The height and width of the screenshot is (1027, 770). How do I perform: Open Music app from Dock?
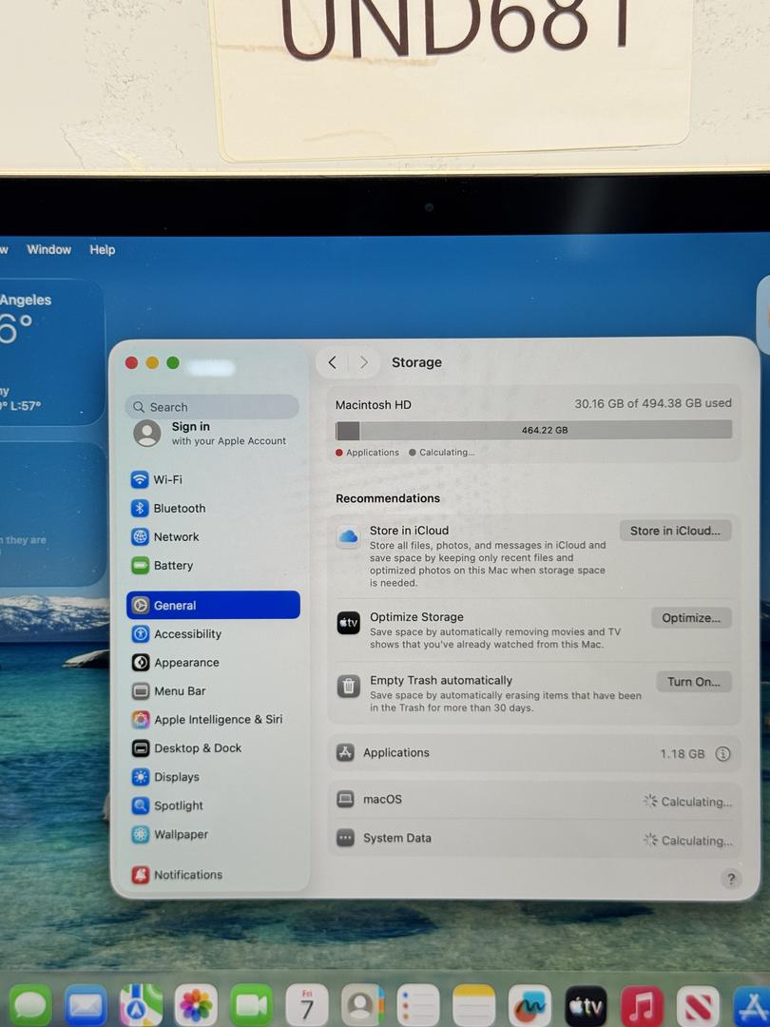[x=642, y=1005]
